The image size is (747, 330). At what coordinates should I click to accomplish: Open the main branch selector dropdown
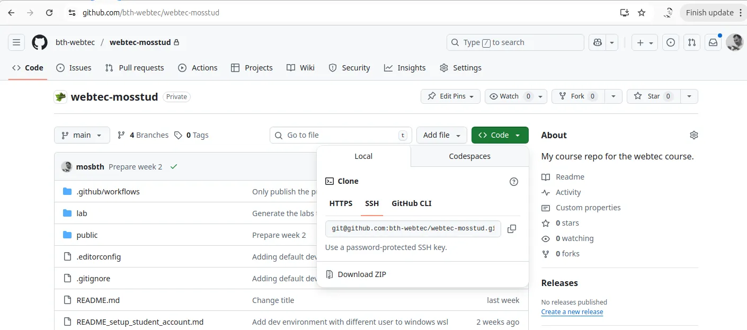(82, 135)
